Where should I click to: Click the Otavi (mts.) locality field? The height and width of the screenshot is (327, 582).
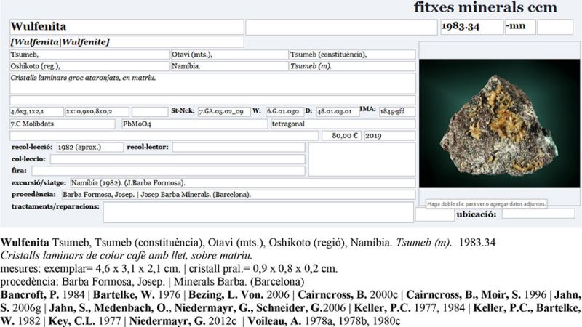point(228,54)
